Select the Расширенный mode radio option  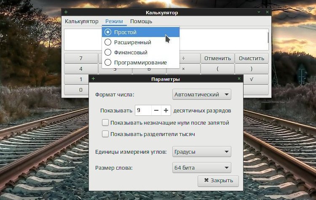point(141,42)
